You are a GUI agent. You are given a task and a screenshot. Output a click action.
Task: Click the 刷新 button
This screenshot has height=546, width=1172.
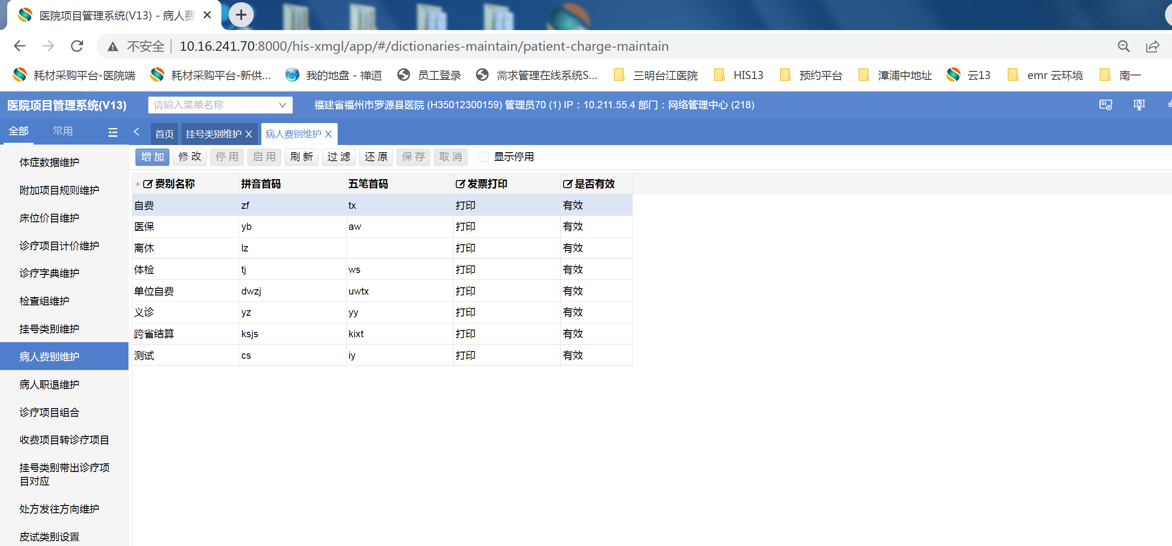pyautogui.click(x=301, y=157)
